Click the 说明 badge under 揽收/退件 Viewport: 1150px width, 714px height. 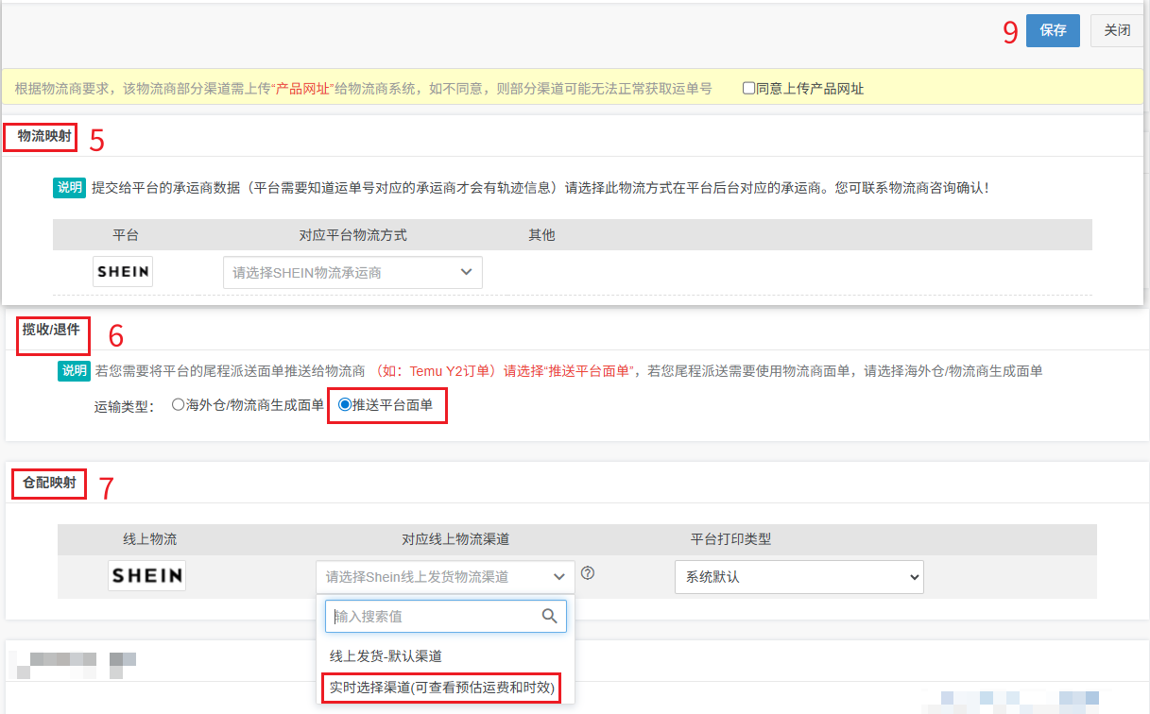pyautogui.click(x=74, y=370)
